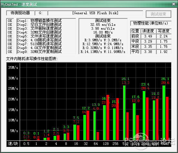The height and width of the screenshot is (153, 178).
Task: Click the 1.92 average write cell
Action: (x=163, y=52)
